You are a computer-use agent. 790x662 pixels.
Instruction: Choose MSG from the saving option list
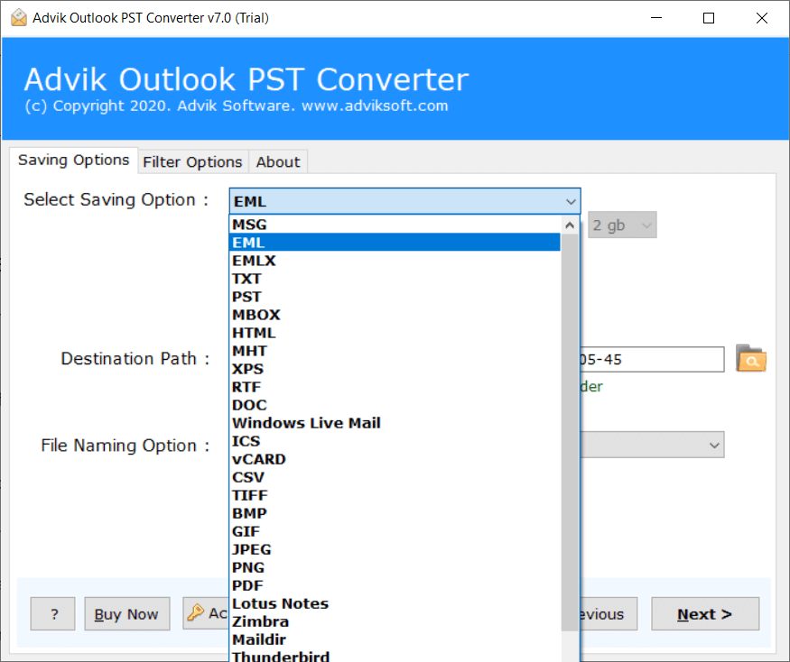pos(395,225)
